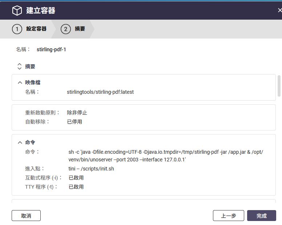Click 完成 to finish creating container
Screen dimensions: 282x225
point(262,216)
